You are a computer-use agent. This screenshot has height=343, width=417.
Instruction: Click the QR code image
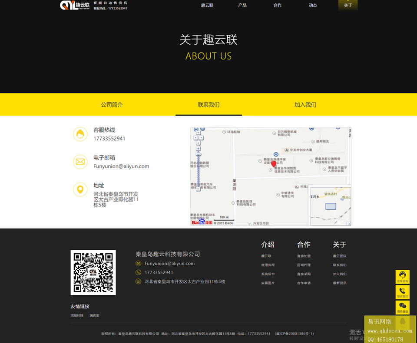(x=93, y=273)
